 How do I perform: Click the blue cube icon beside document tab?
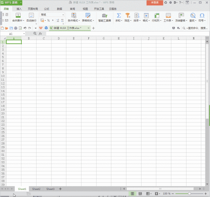[x=46, y=28]
